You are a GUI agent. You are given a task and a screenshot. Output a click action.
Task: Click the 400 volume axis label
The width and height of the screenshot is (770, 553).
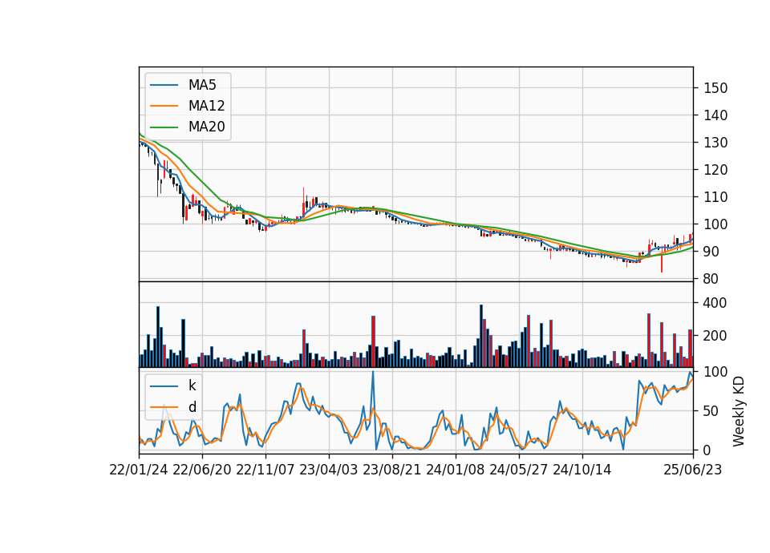click(x=715, y=303)
